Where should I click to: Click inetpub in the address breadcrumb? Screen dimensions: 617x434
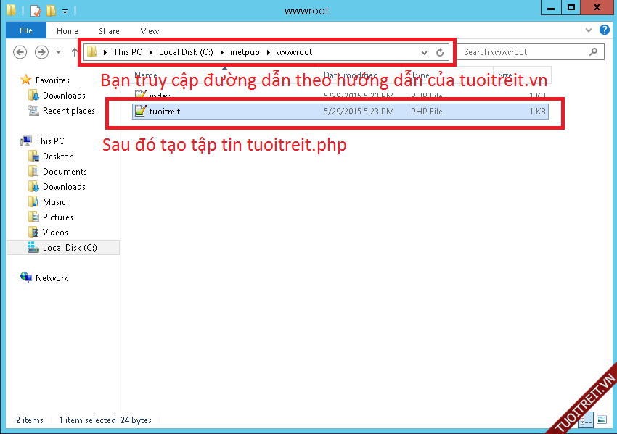click(243, 52)
